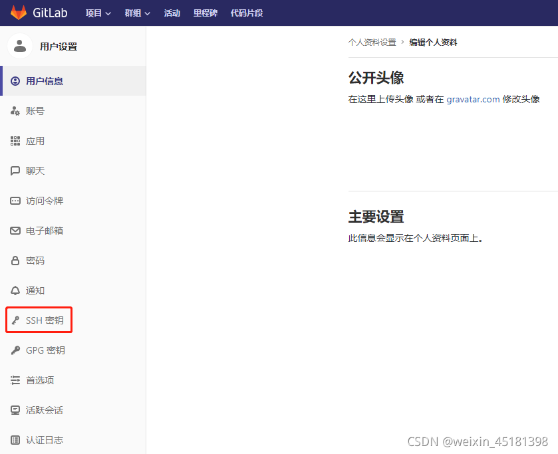The width and height of the screenshot is (558, 454).
Task: Click text 此信息会显示在个人资料页面上。
Action: 416,238
